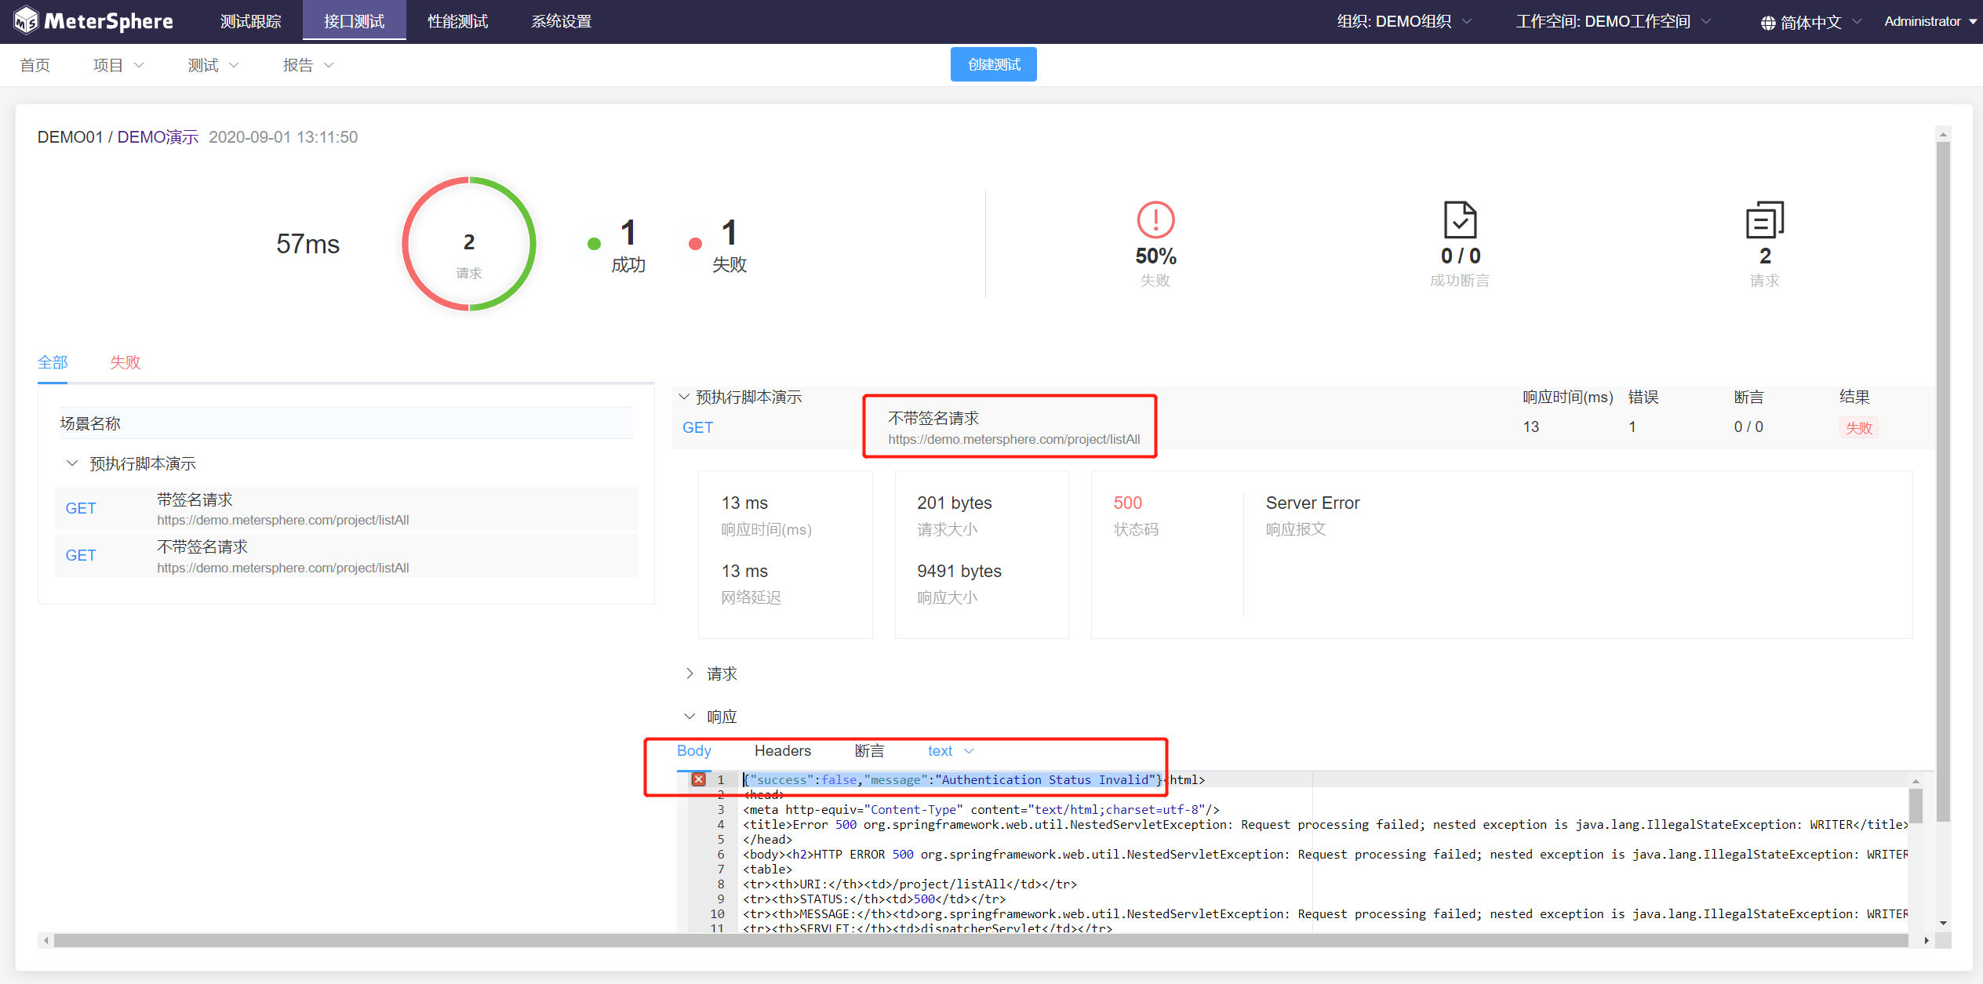Click the globe language icon
Image resolution: width=1983 pixels, height=984 pixels.
click(1768, 23)
